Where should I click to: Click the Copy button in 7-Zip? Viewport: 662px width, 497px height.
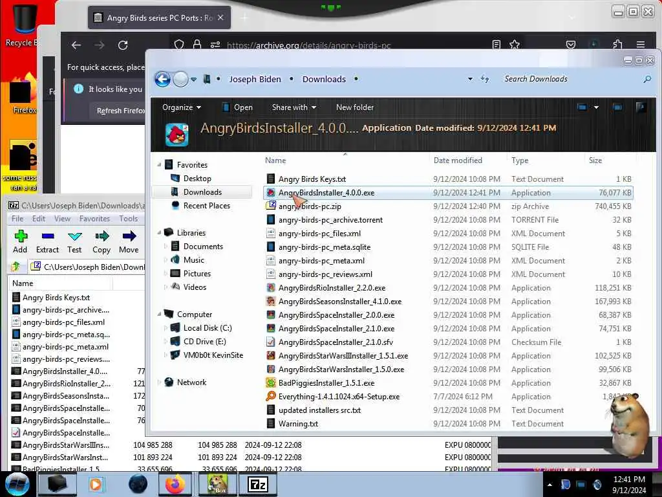[101, 241]
